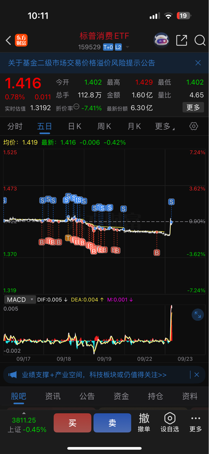
Task: Open the 资料 tab
Action: pos(190,396)
